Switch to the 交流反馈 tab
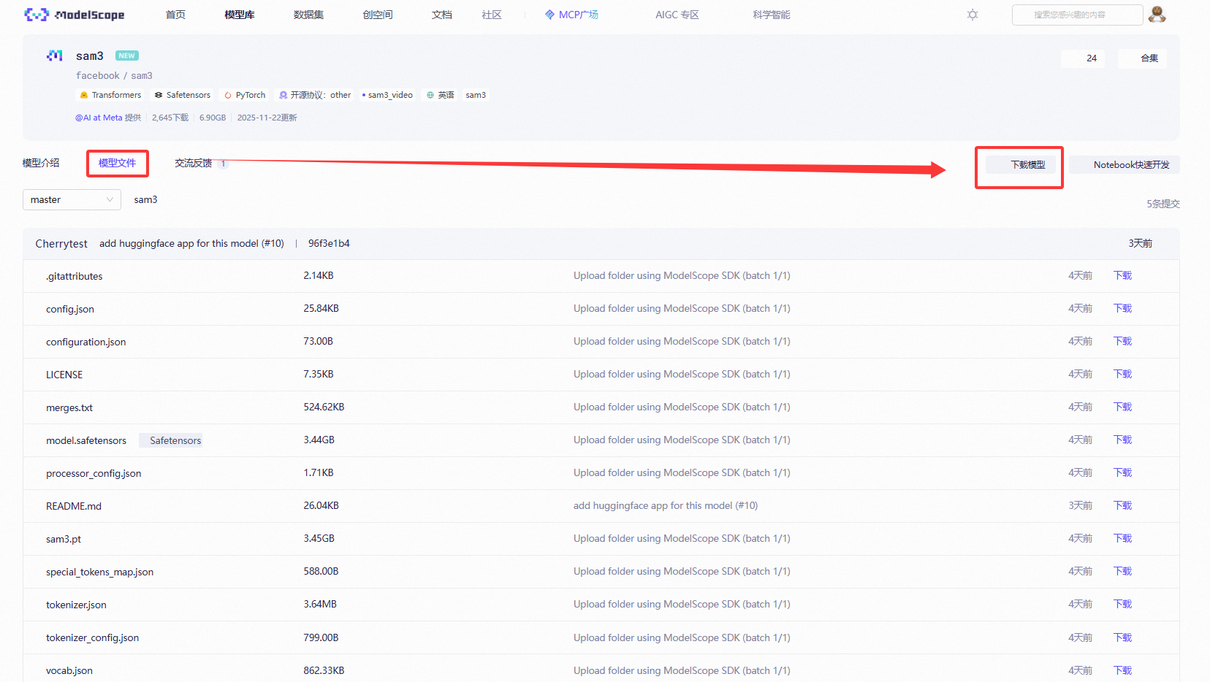The image size is (1210, 682). 194,163
